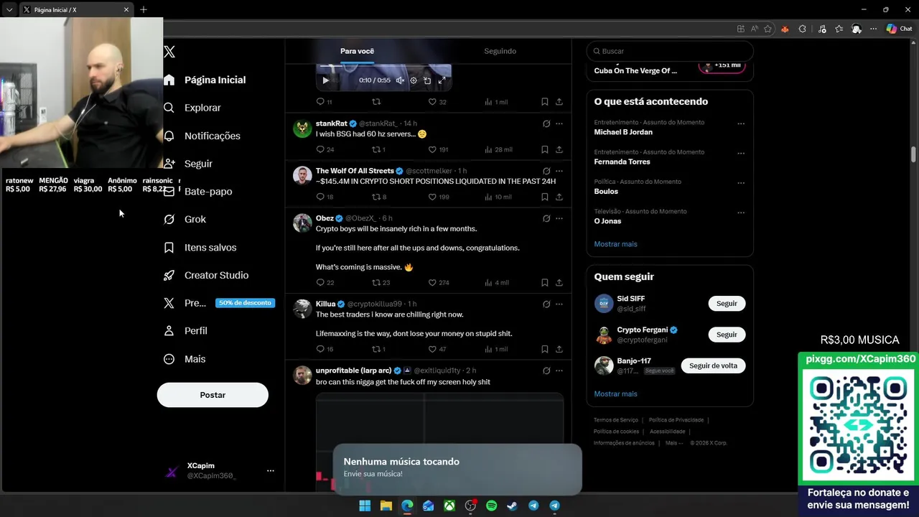919x517 pixels.
Task: Expand the Mais menu in sidebar
Action: pyautogui.click(x=185, y=359)
